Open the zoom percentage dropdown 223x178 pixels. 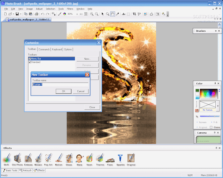(x=77, y=14)
